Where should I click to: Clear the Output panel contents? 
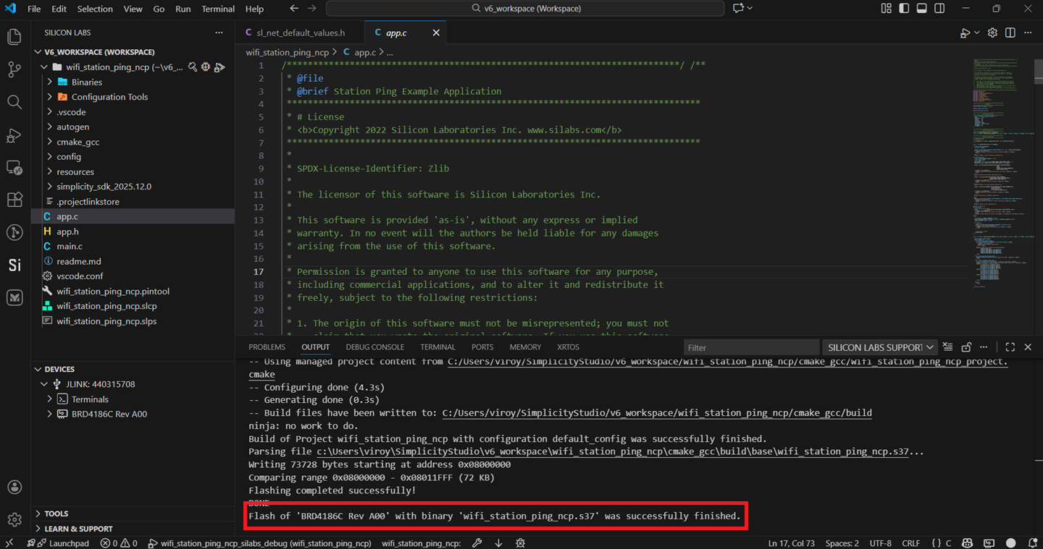(948, 346)
